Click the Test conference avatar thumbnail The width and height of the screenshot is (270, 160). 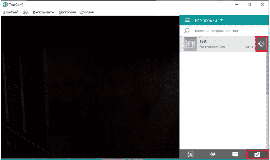[x=190, y=44]
